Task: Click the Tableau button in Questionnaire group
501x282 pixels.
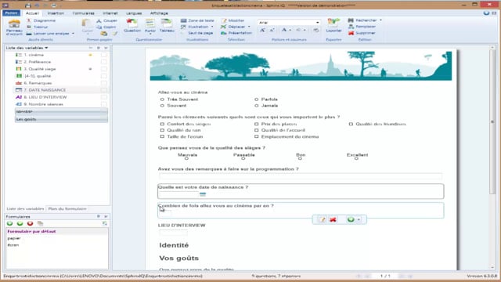Action: pos(167,26)
